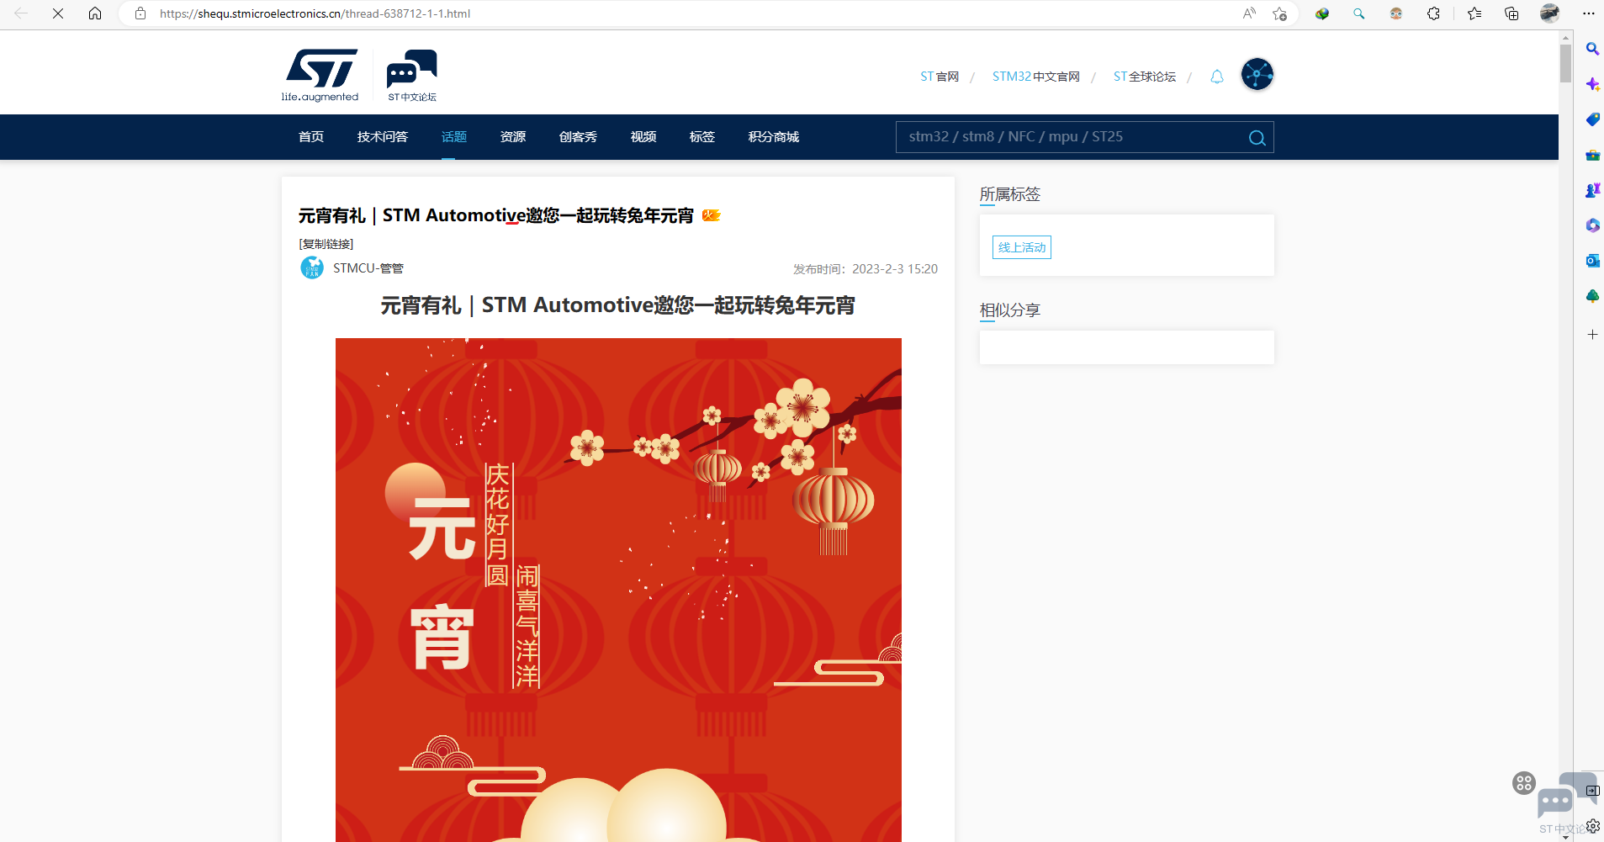Open the sidebar Search tool
The height and width of the screenshot is (842, 1604).
tap(1592, 49)
